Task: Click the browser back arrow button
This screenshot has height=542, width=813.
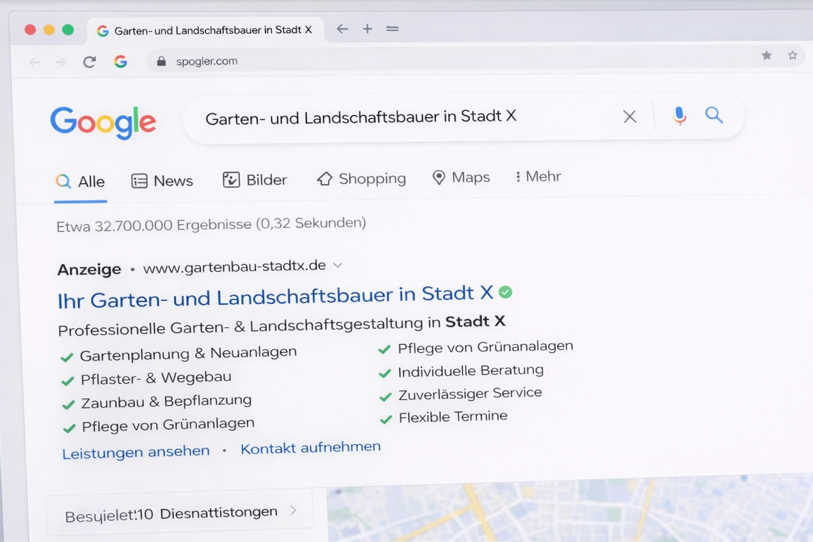Action: 34,62
